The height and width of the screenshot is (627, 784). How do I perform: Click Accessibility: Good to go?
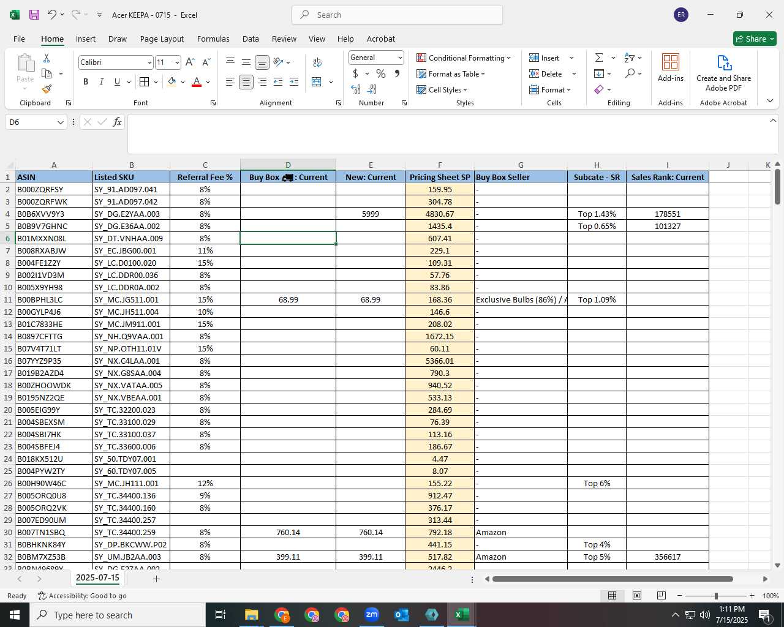82,596
